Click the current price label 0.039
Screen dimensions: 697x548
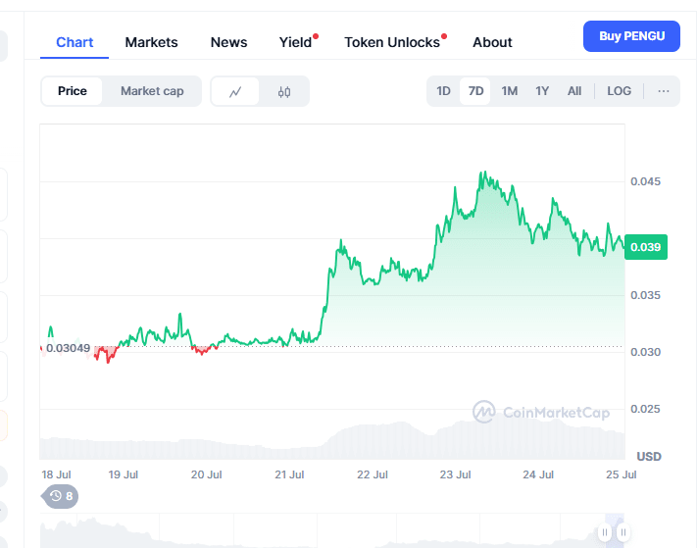pos(647,247)
